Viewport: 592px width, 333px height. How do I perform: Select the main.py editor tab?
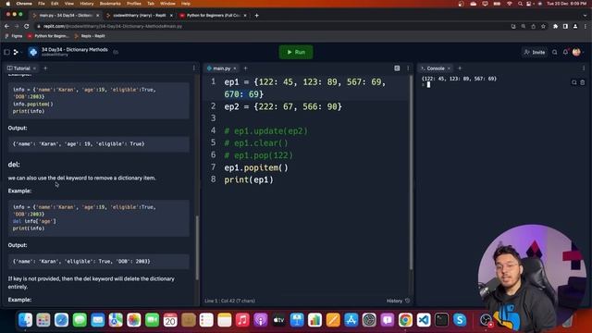(219, 68)
